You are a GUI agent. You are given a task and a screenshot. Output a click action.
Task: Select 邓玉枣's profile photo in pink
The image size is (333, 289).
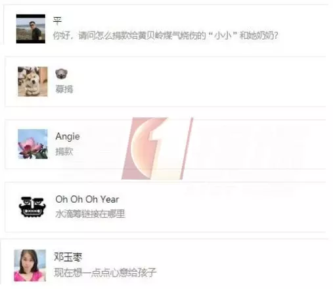[30, 265]
